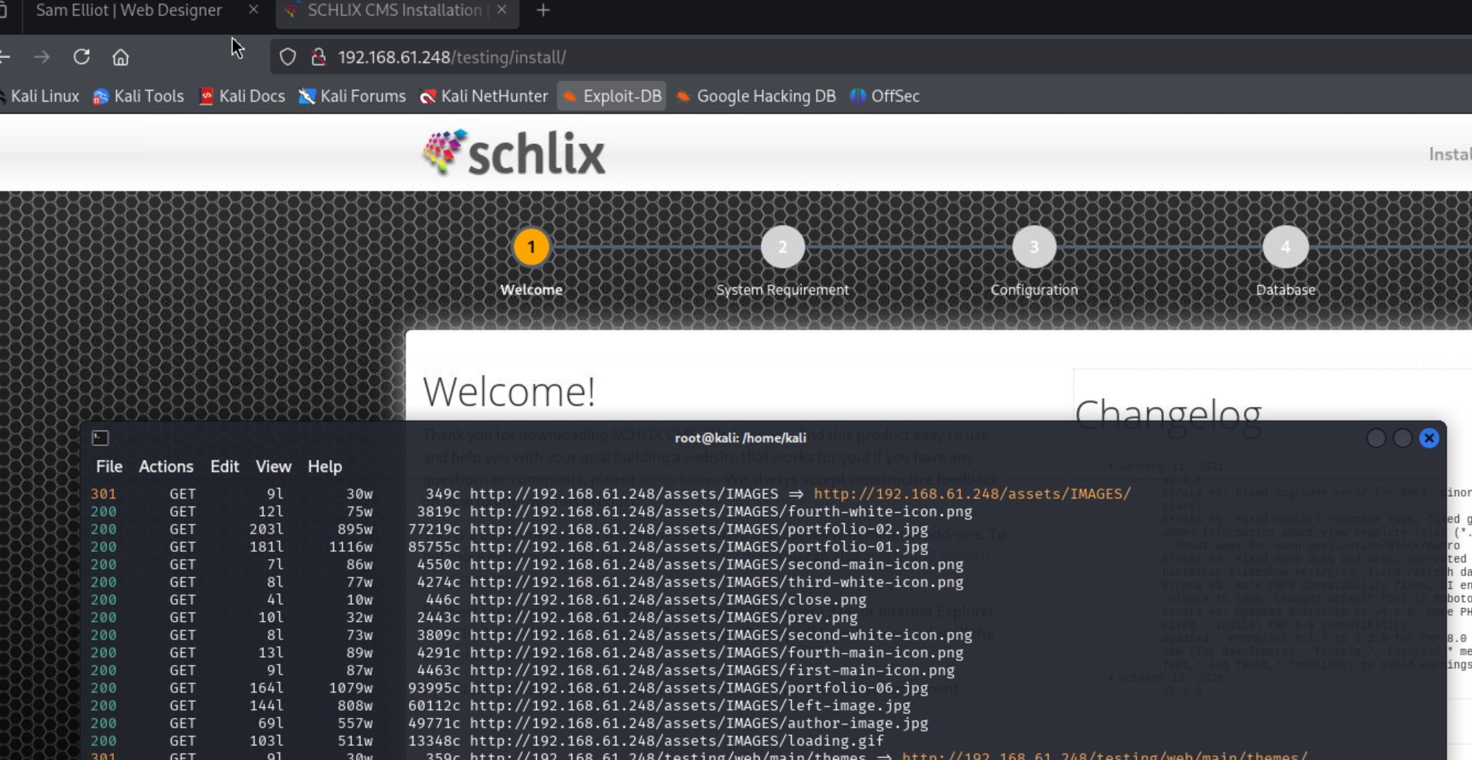Screen dimensions: 1472x760
Task: Open the terminal Actions menu
Action: [x=166, y=467]
